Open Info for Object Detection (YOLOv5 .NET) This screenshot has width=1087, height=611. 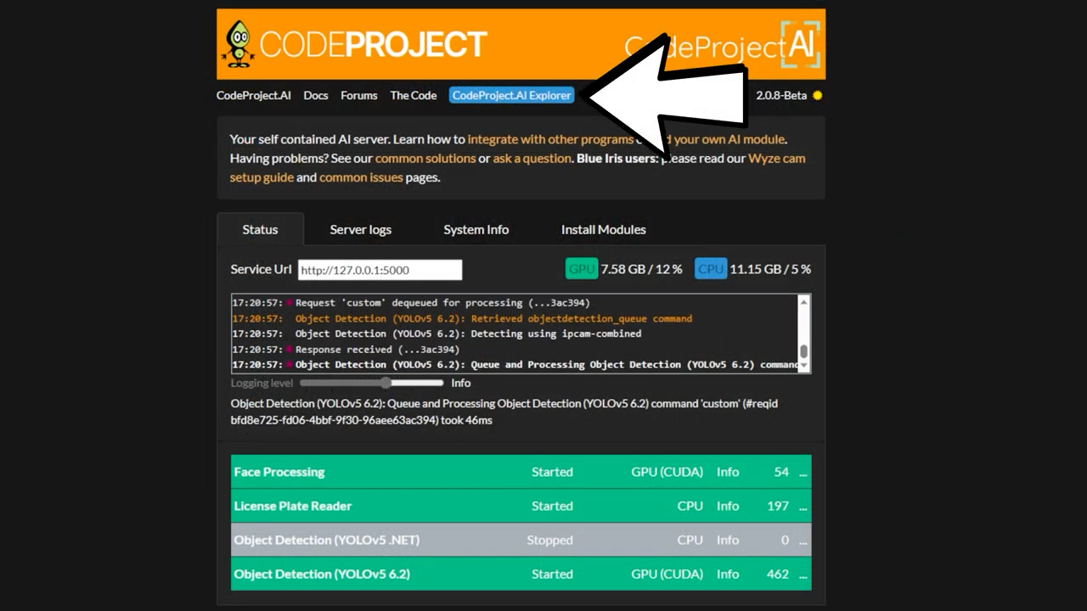(x=728, y=540)
